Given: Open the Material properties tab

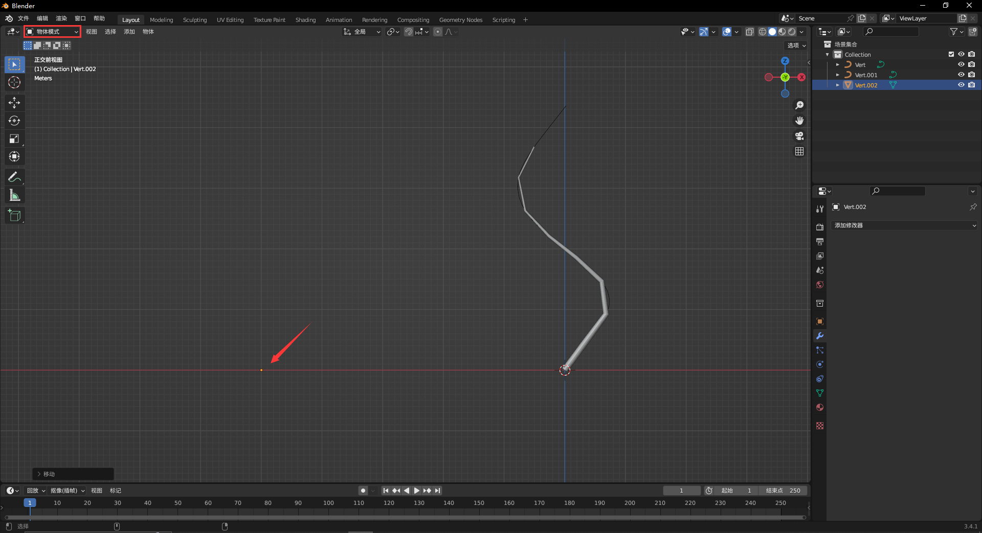Looking at the screenshot, I should (820, 407).
